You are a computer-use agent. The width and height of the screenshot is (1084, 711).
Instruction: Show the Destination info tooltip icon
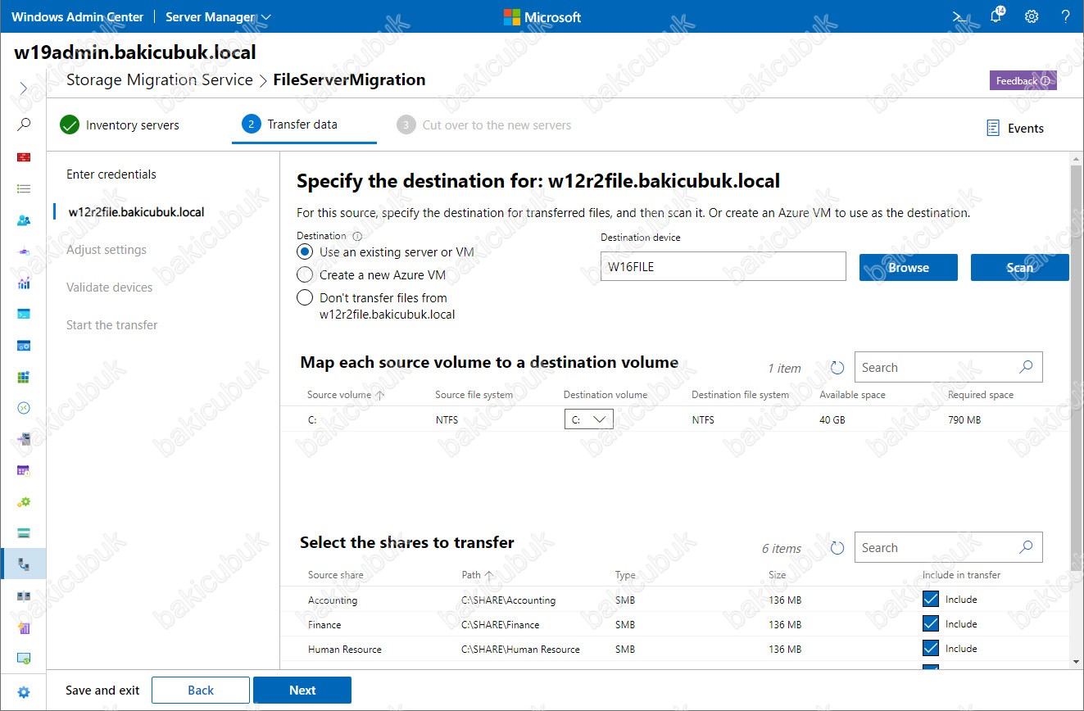357,236
